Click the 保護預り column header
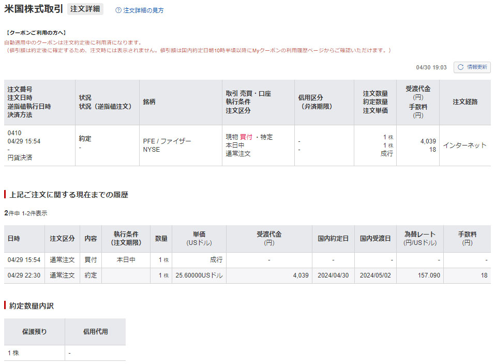 coord(34,331)
